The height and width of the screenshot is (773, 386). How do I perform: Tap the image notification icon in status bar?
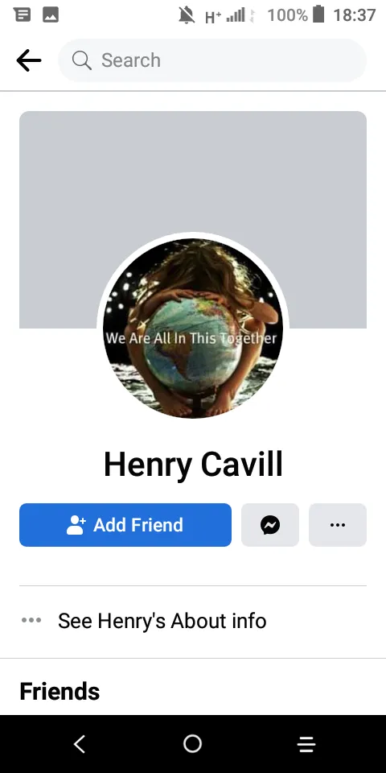[x=51, y=14]
